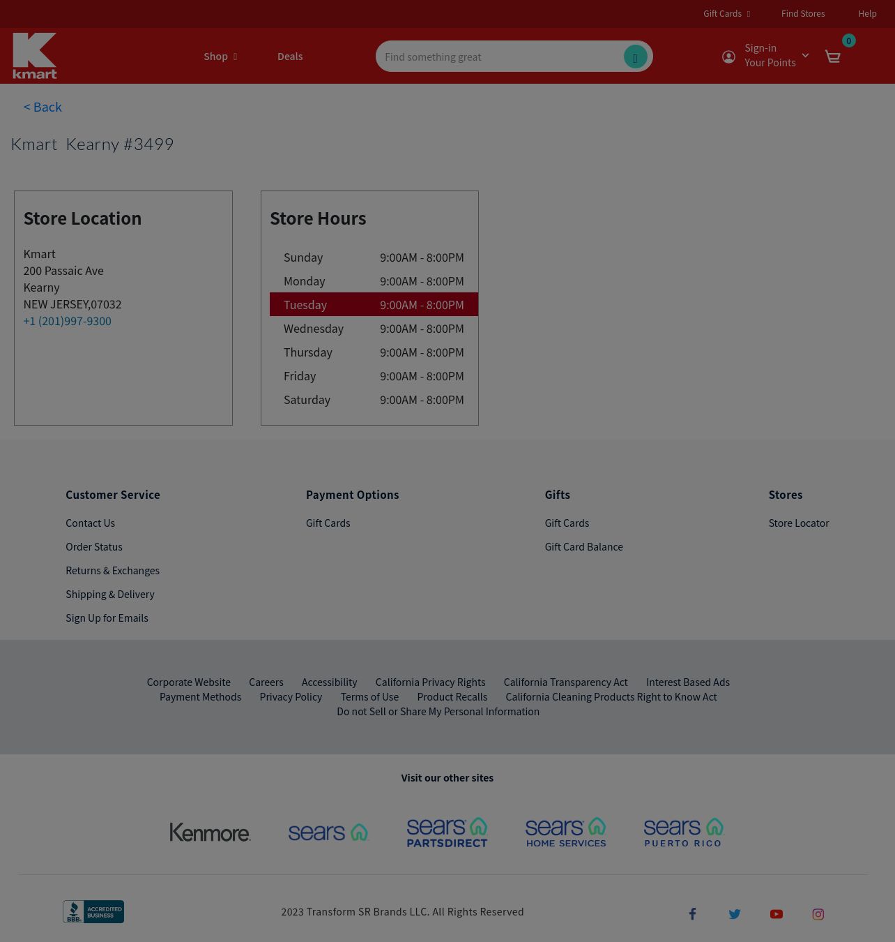Open Gift Cards under Gifts
Viewport: 895px width, 942px height.
(x=567, y=523)
